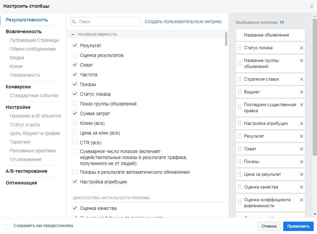Screen dimensions: 317x234
Task: Open the Вовлеченность category
Action: (x=23, y=31)
